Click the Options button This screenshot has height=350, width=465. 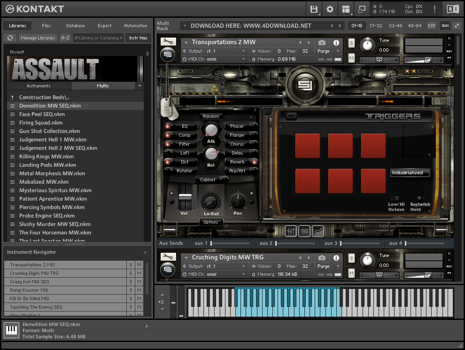click(x=210, y=222)
